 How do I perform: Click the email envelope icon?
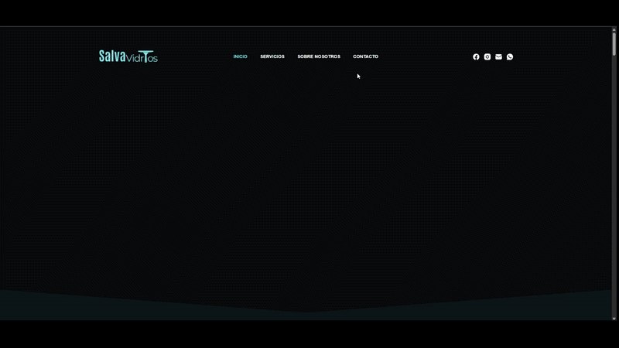click(498, 56)
